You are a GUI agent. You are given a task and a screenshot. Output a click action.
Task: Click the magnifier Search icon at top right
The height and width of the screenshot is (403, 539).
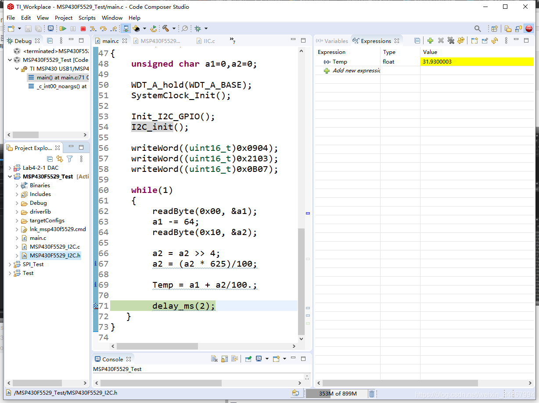tap(478, 29)
